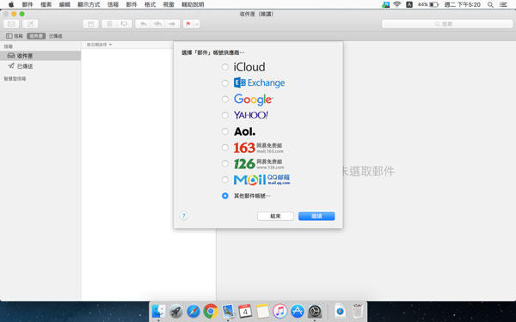Select the QQ Mail radio button
The height and width of the screenshot is (322, 516).
[225, 179]
